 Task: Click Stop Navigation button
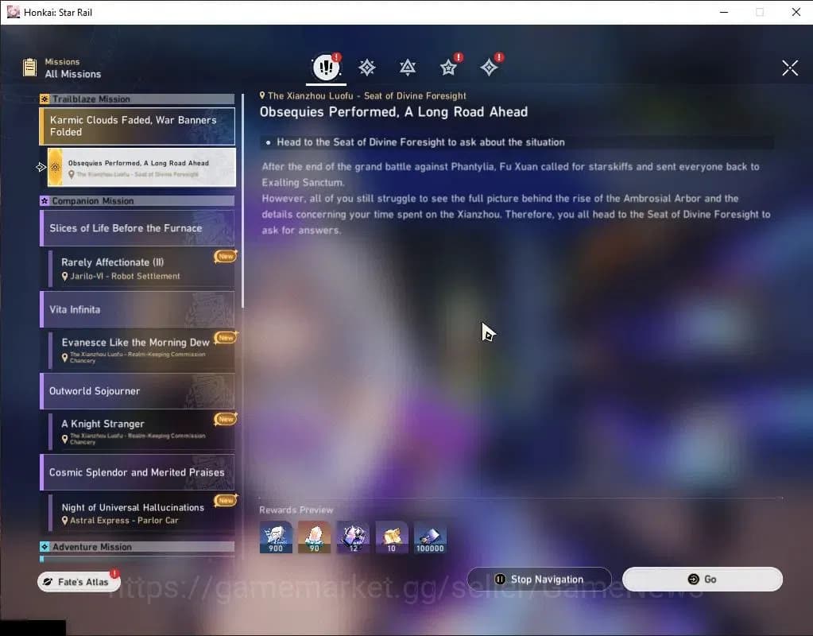click(540, 579)
